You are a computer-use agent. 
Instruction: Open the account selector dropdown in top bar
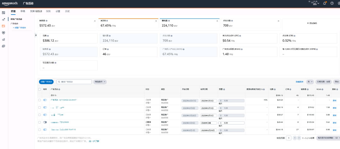point(314,3)
